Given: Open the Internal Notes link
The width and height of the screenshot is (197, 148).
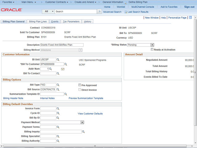Looking at the screenshot, I should coord(47,98).
